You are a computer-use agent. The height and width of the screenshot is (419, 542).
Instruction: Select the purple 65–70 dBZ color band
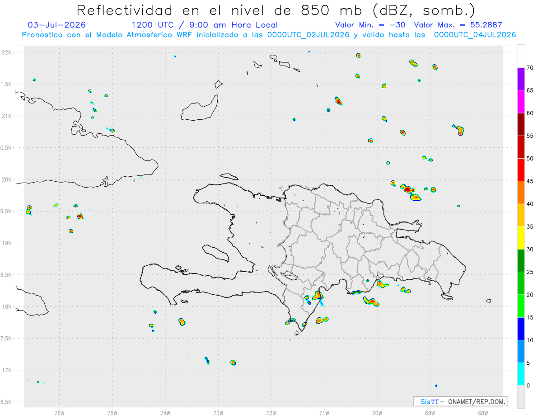point(521,79)
